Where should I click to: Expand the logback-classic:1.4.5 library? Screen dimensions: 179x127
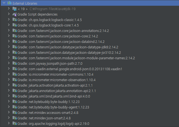pos(9,19)
